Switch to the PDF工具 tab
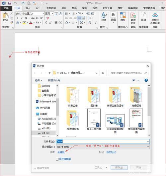 [108, 8]
